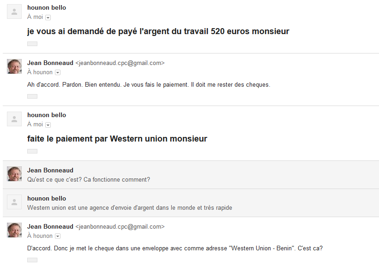This screenshot has width=379, height=266.
Task: Show trimmed content under the 520 euros message
Action: point(32,44)
